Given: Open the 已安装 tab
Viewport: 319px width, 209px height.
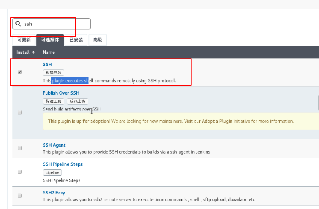Looking at the screenshot, I should click(76, 40).
